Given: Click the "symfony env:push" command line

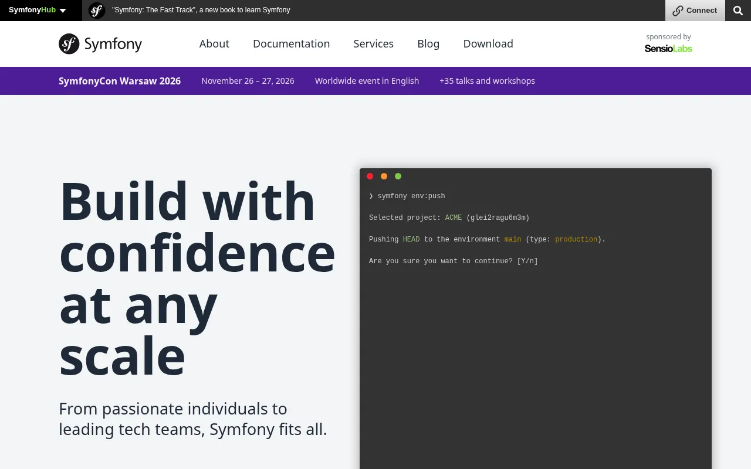Looking at the screenshot, I should pyautogui.click(x=407, y=196).
